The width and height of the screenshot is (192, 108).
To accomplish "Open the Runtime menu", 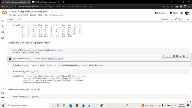I will (33, 15).
